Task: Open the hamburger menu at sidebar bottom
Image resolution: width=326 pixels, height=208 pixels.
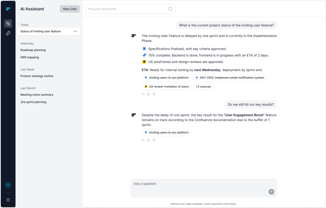Action: 8,200
